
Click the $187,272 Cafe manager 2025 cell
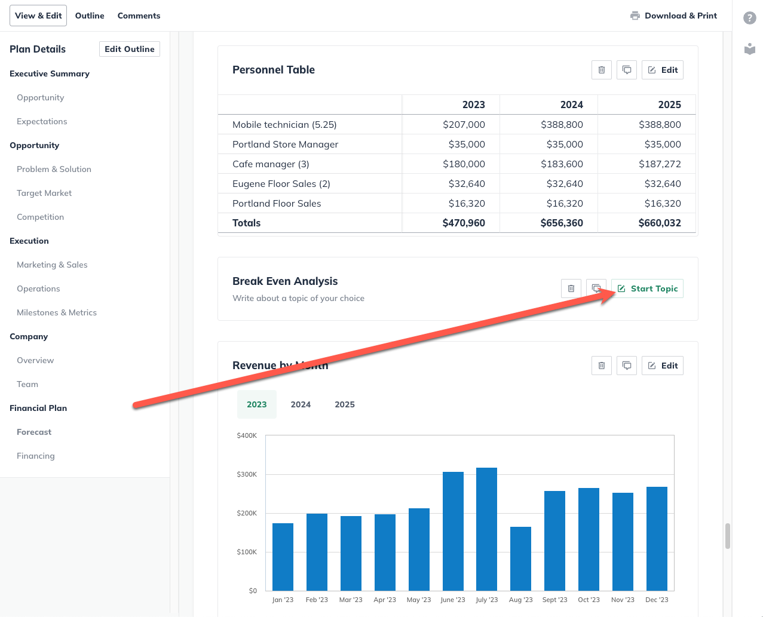coord(660,164)
